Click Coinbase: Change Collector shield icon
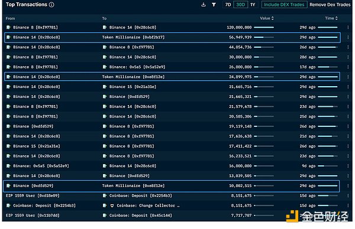This screenshot has height=229, width=355. [x=112, y=205]
